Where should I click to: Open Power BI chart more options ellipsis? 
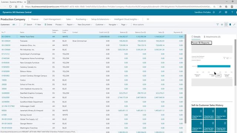click(x=230, y=58)
